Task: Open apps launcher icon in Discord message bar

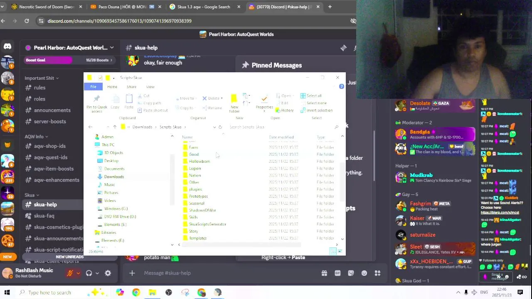Action: (x=377, y=273)
